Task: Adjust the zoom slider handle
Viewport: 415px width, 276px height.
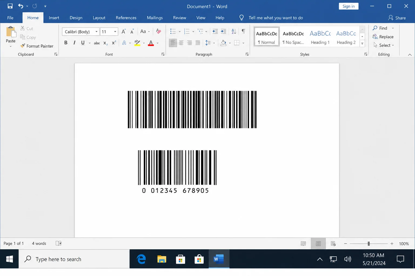Action: click(x=369, y=244)
